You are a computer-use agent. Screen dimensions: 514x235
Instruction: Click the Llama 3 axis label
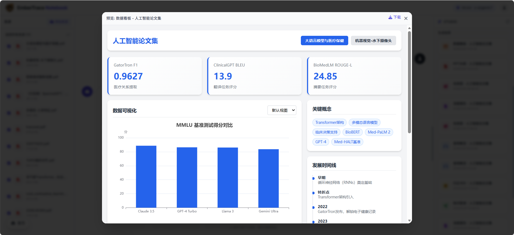tap(228, 211)
